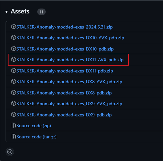This screenshot has width=163, height=161.
Task: Download the DX9-AVX_pdb.zip file
Action: [69, 104]
